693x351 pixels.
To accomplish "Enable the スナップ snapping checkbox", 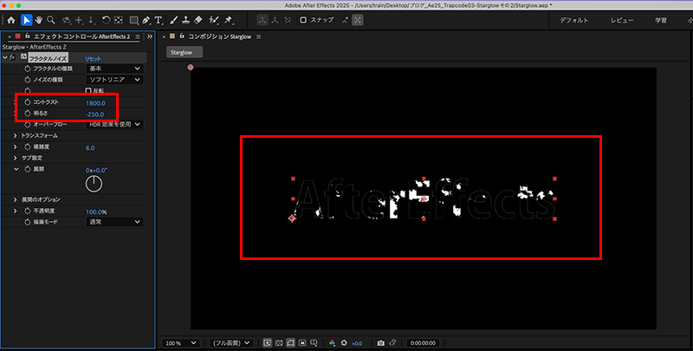I will (x=303, y=20).
